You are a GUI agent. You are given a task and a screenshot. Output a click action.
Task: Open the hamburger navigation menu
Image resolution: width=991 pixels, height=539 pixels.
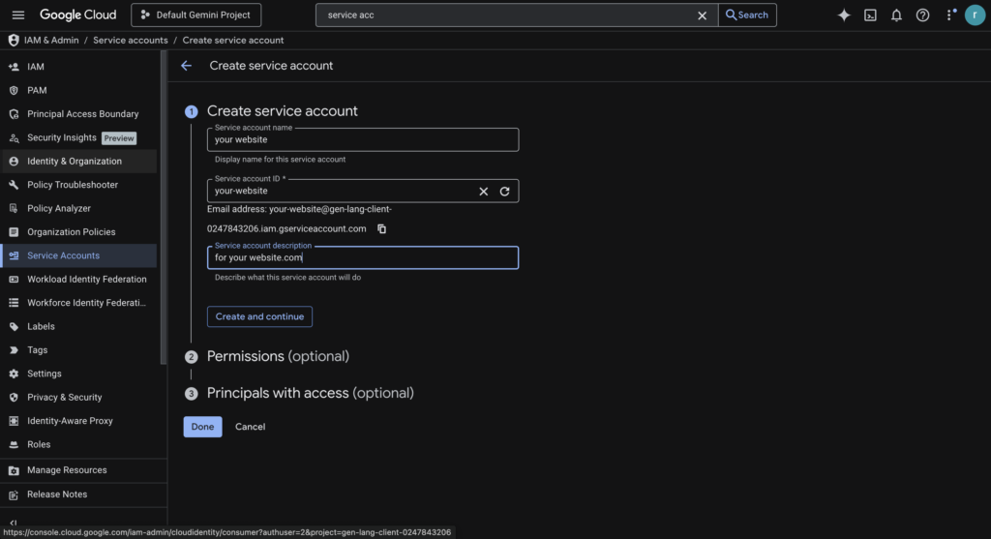tap(18, 15)
